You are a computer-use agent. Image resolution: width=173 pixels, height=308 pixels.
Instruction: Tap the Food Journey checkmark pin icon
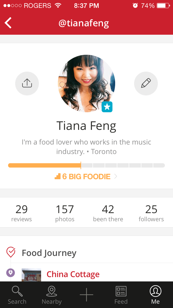[x=11, y=252]
